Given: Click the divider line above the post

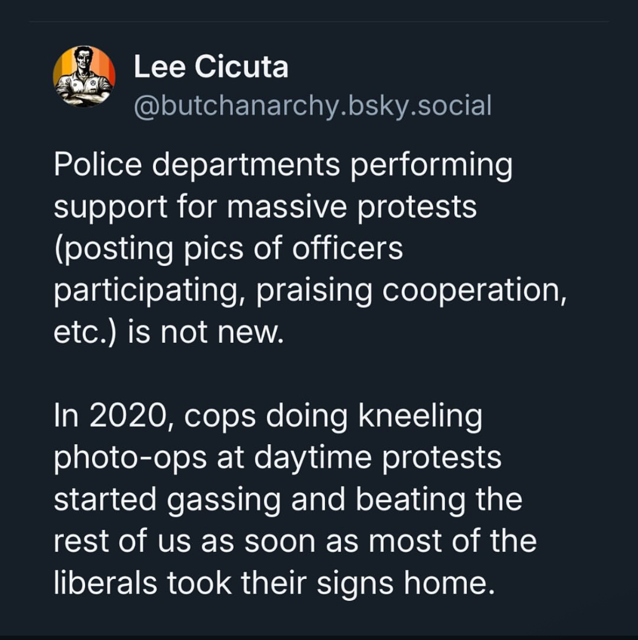Looking at the screenshot, I should (x=319, y=22).
